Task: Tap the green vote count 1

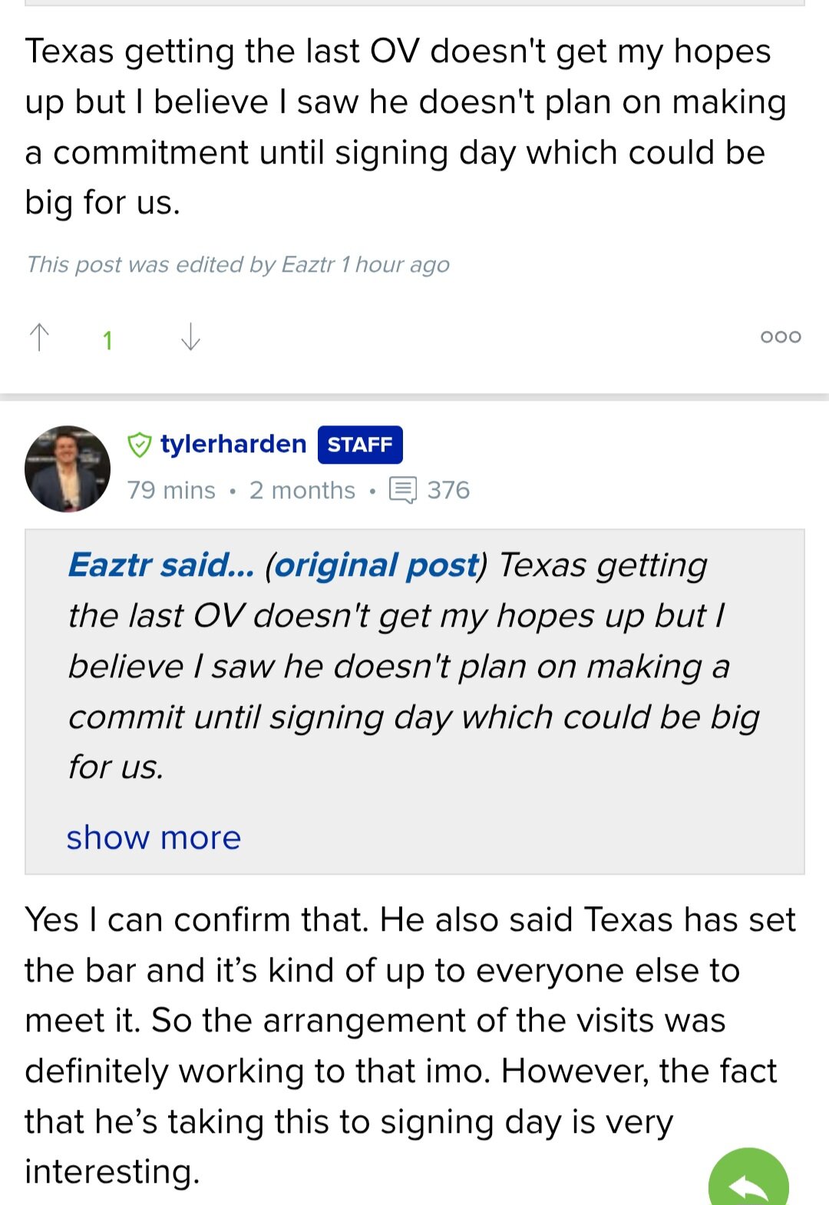Action: (x=107, y=340)
